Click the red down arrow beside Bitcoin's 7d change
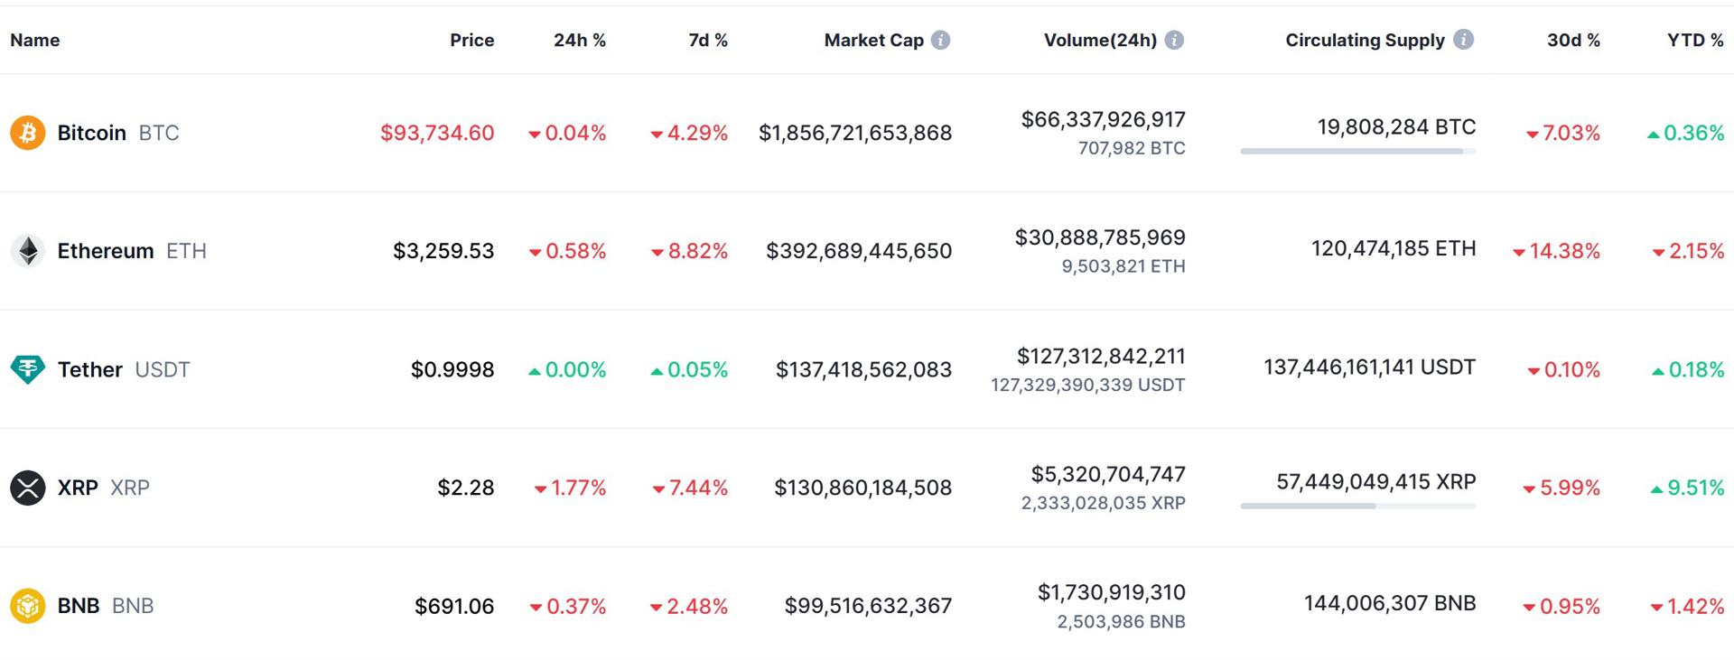 coord(657,133)
